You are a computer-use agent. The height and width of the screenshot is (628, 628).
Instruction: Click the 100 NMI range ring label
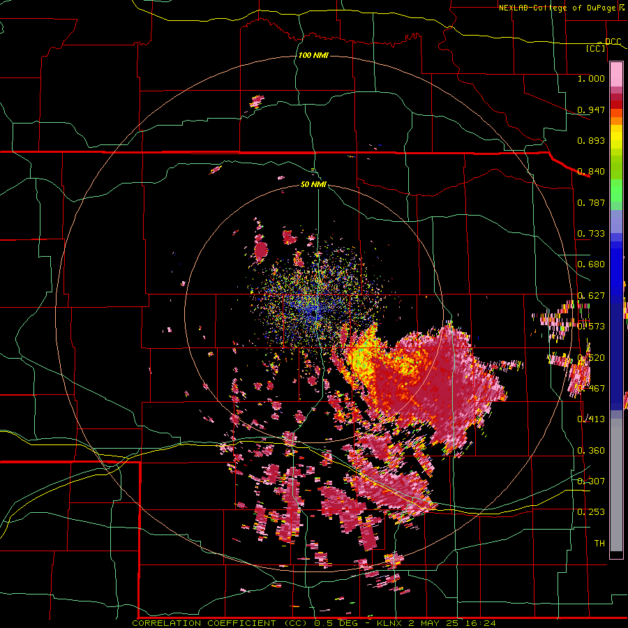click(313, 55)
